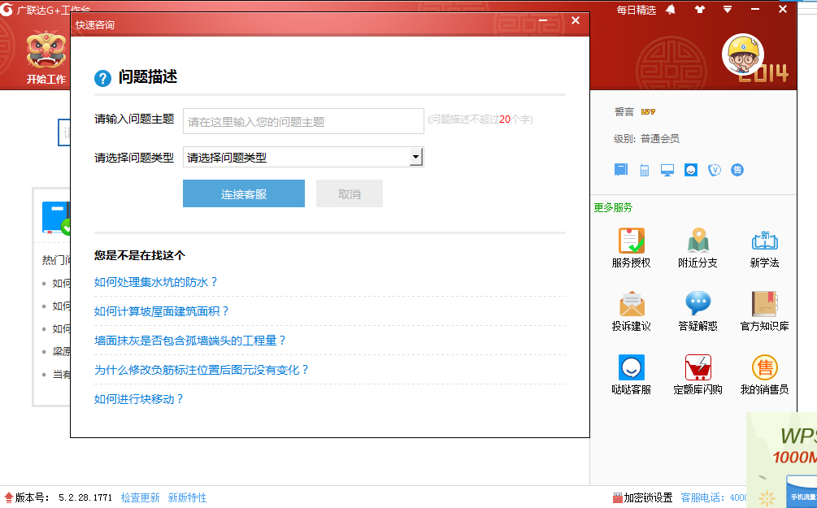Click the 检查更新 update link
This screenshot has width=817, height=508.
point(138,497)
